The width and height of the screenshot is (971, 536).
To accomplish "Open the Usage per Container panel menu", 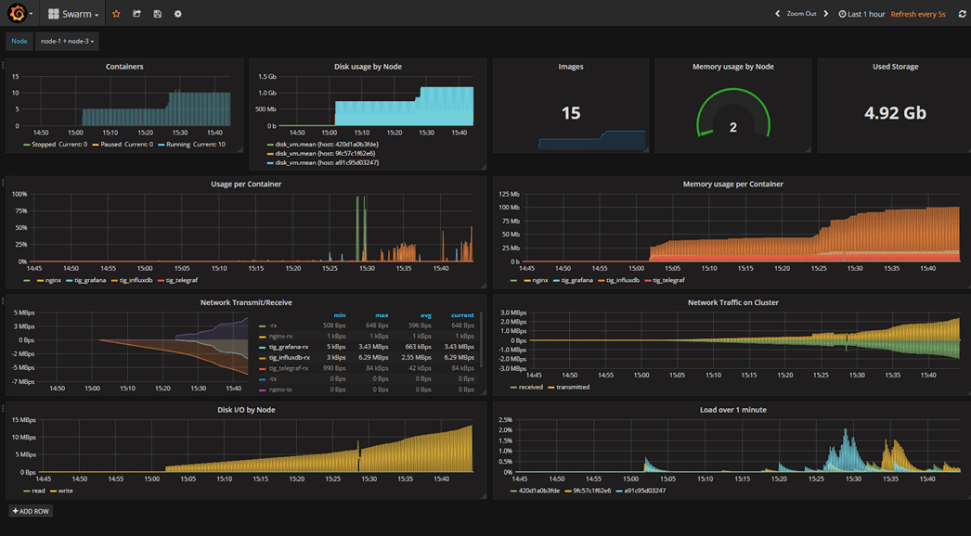I will click(x=246, y=184).
